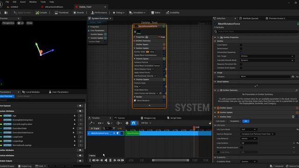Viewport: 299px width, 168px height.
Task: Click the Browse to asset toolbar icon
Action: 6,13
